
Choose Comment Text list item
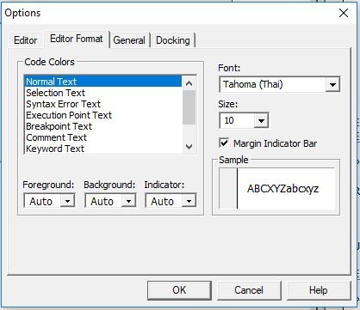pos(103,137)
